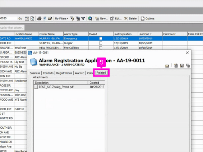
Task: Open the Contacts tab
Action: coord(48,73)
